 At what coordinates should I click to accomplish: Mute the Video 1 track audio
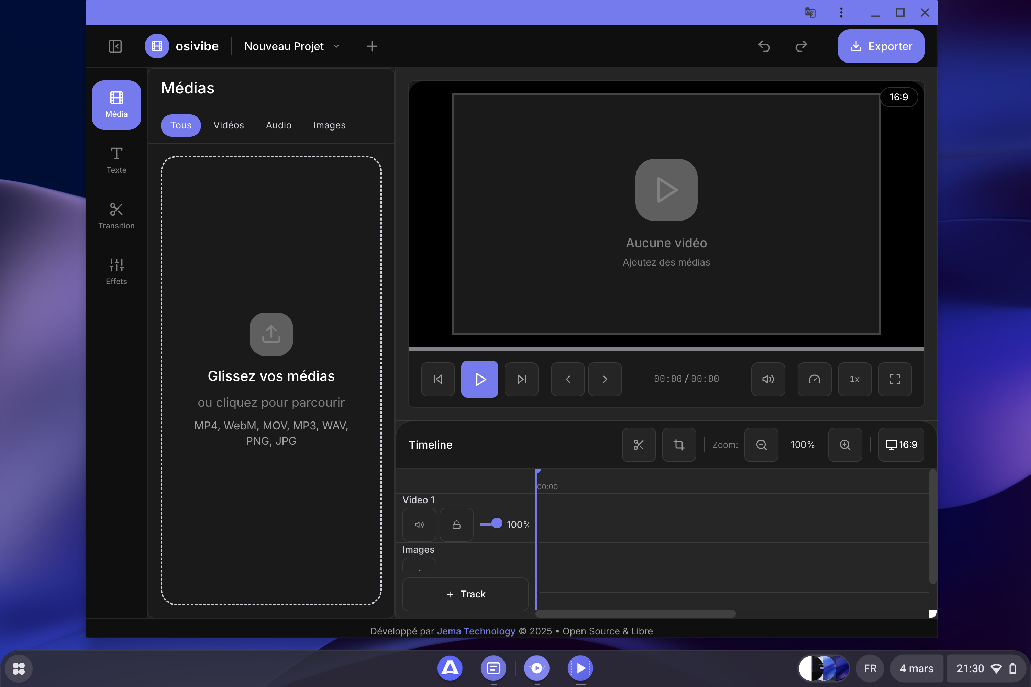419,525
